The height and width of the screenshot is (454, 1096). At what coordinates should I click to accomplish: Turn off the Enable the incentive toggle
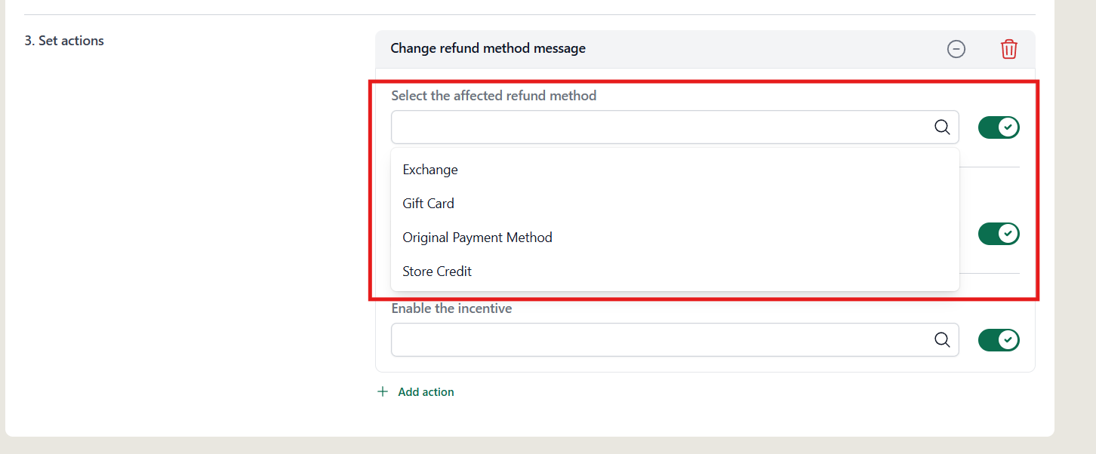[x=999, y=340]
